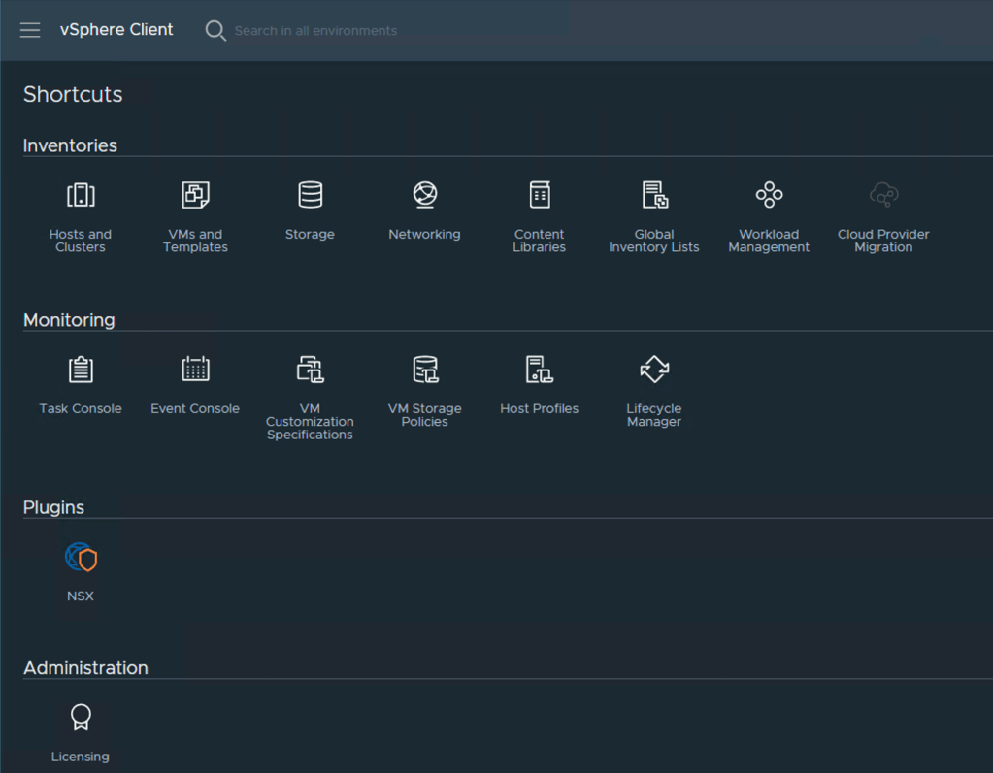Open the hamburger navigation menu
Screen dimensions: 993x773
coord(30,30)
